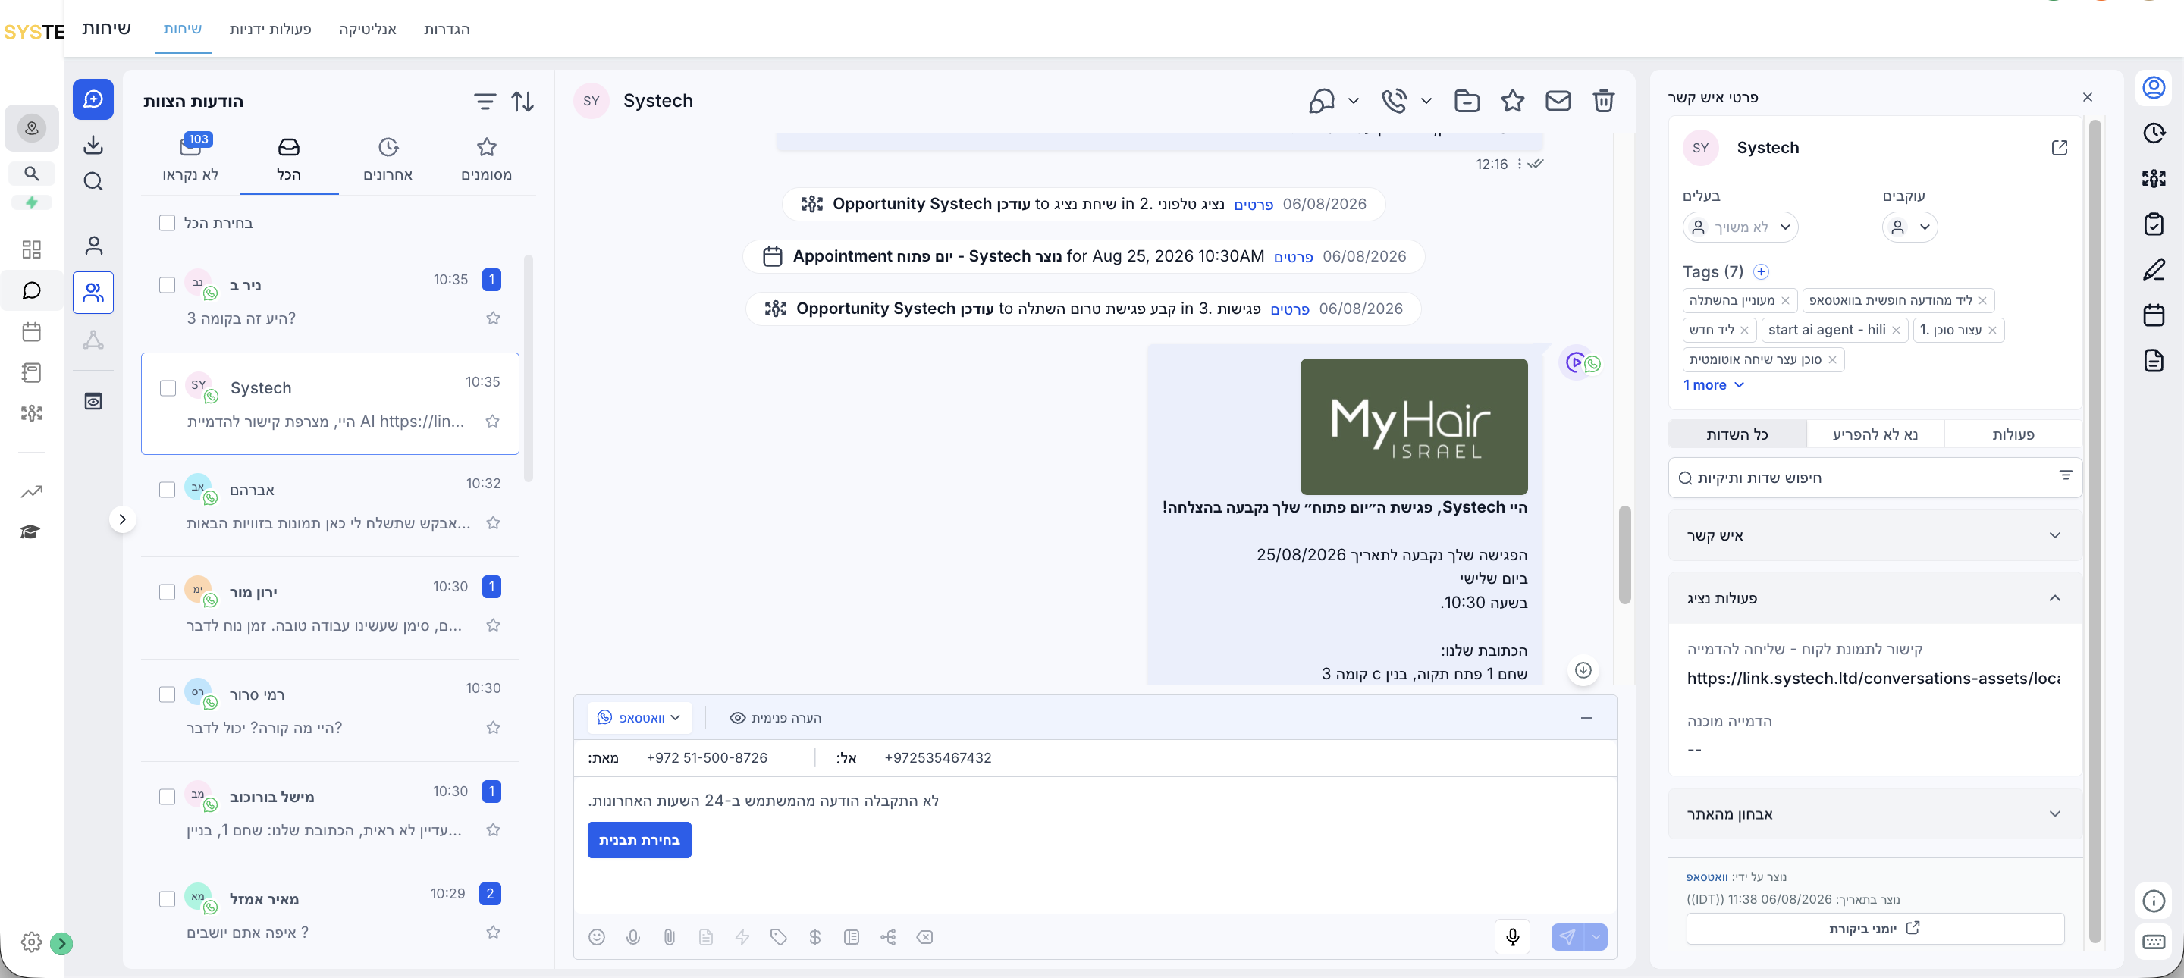Open owner לא משויך dropdown
The height and width of the screenshot is (978, 2184).
(x=1740, y=227)
